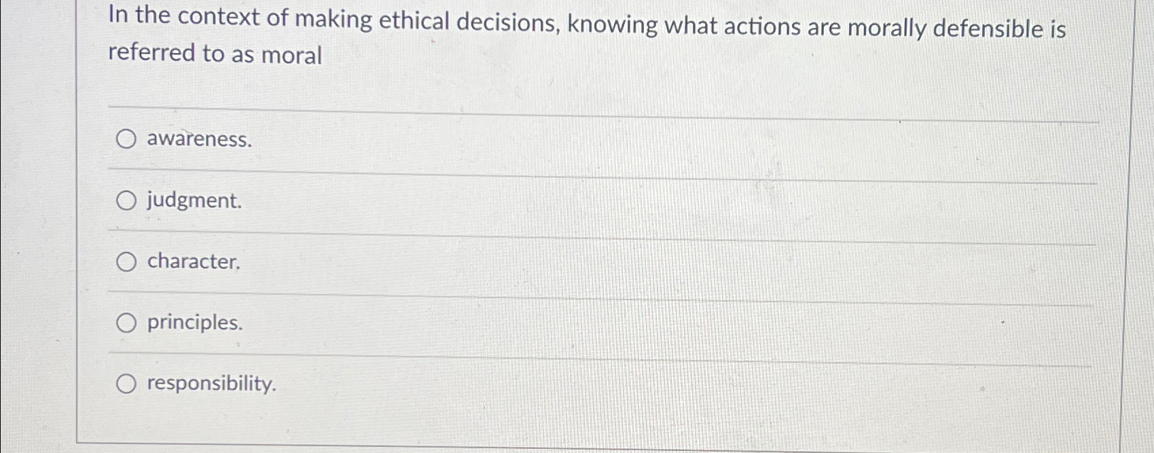Image resolution: width=1154 pixels, height=453 pixels.
Task: Select the responsibility radio button
Action: click(126, 384)
